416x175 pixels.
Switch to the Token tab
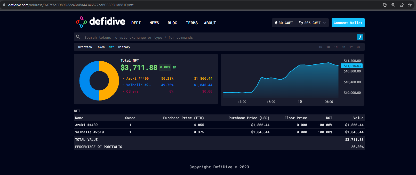tap(100, 47)
